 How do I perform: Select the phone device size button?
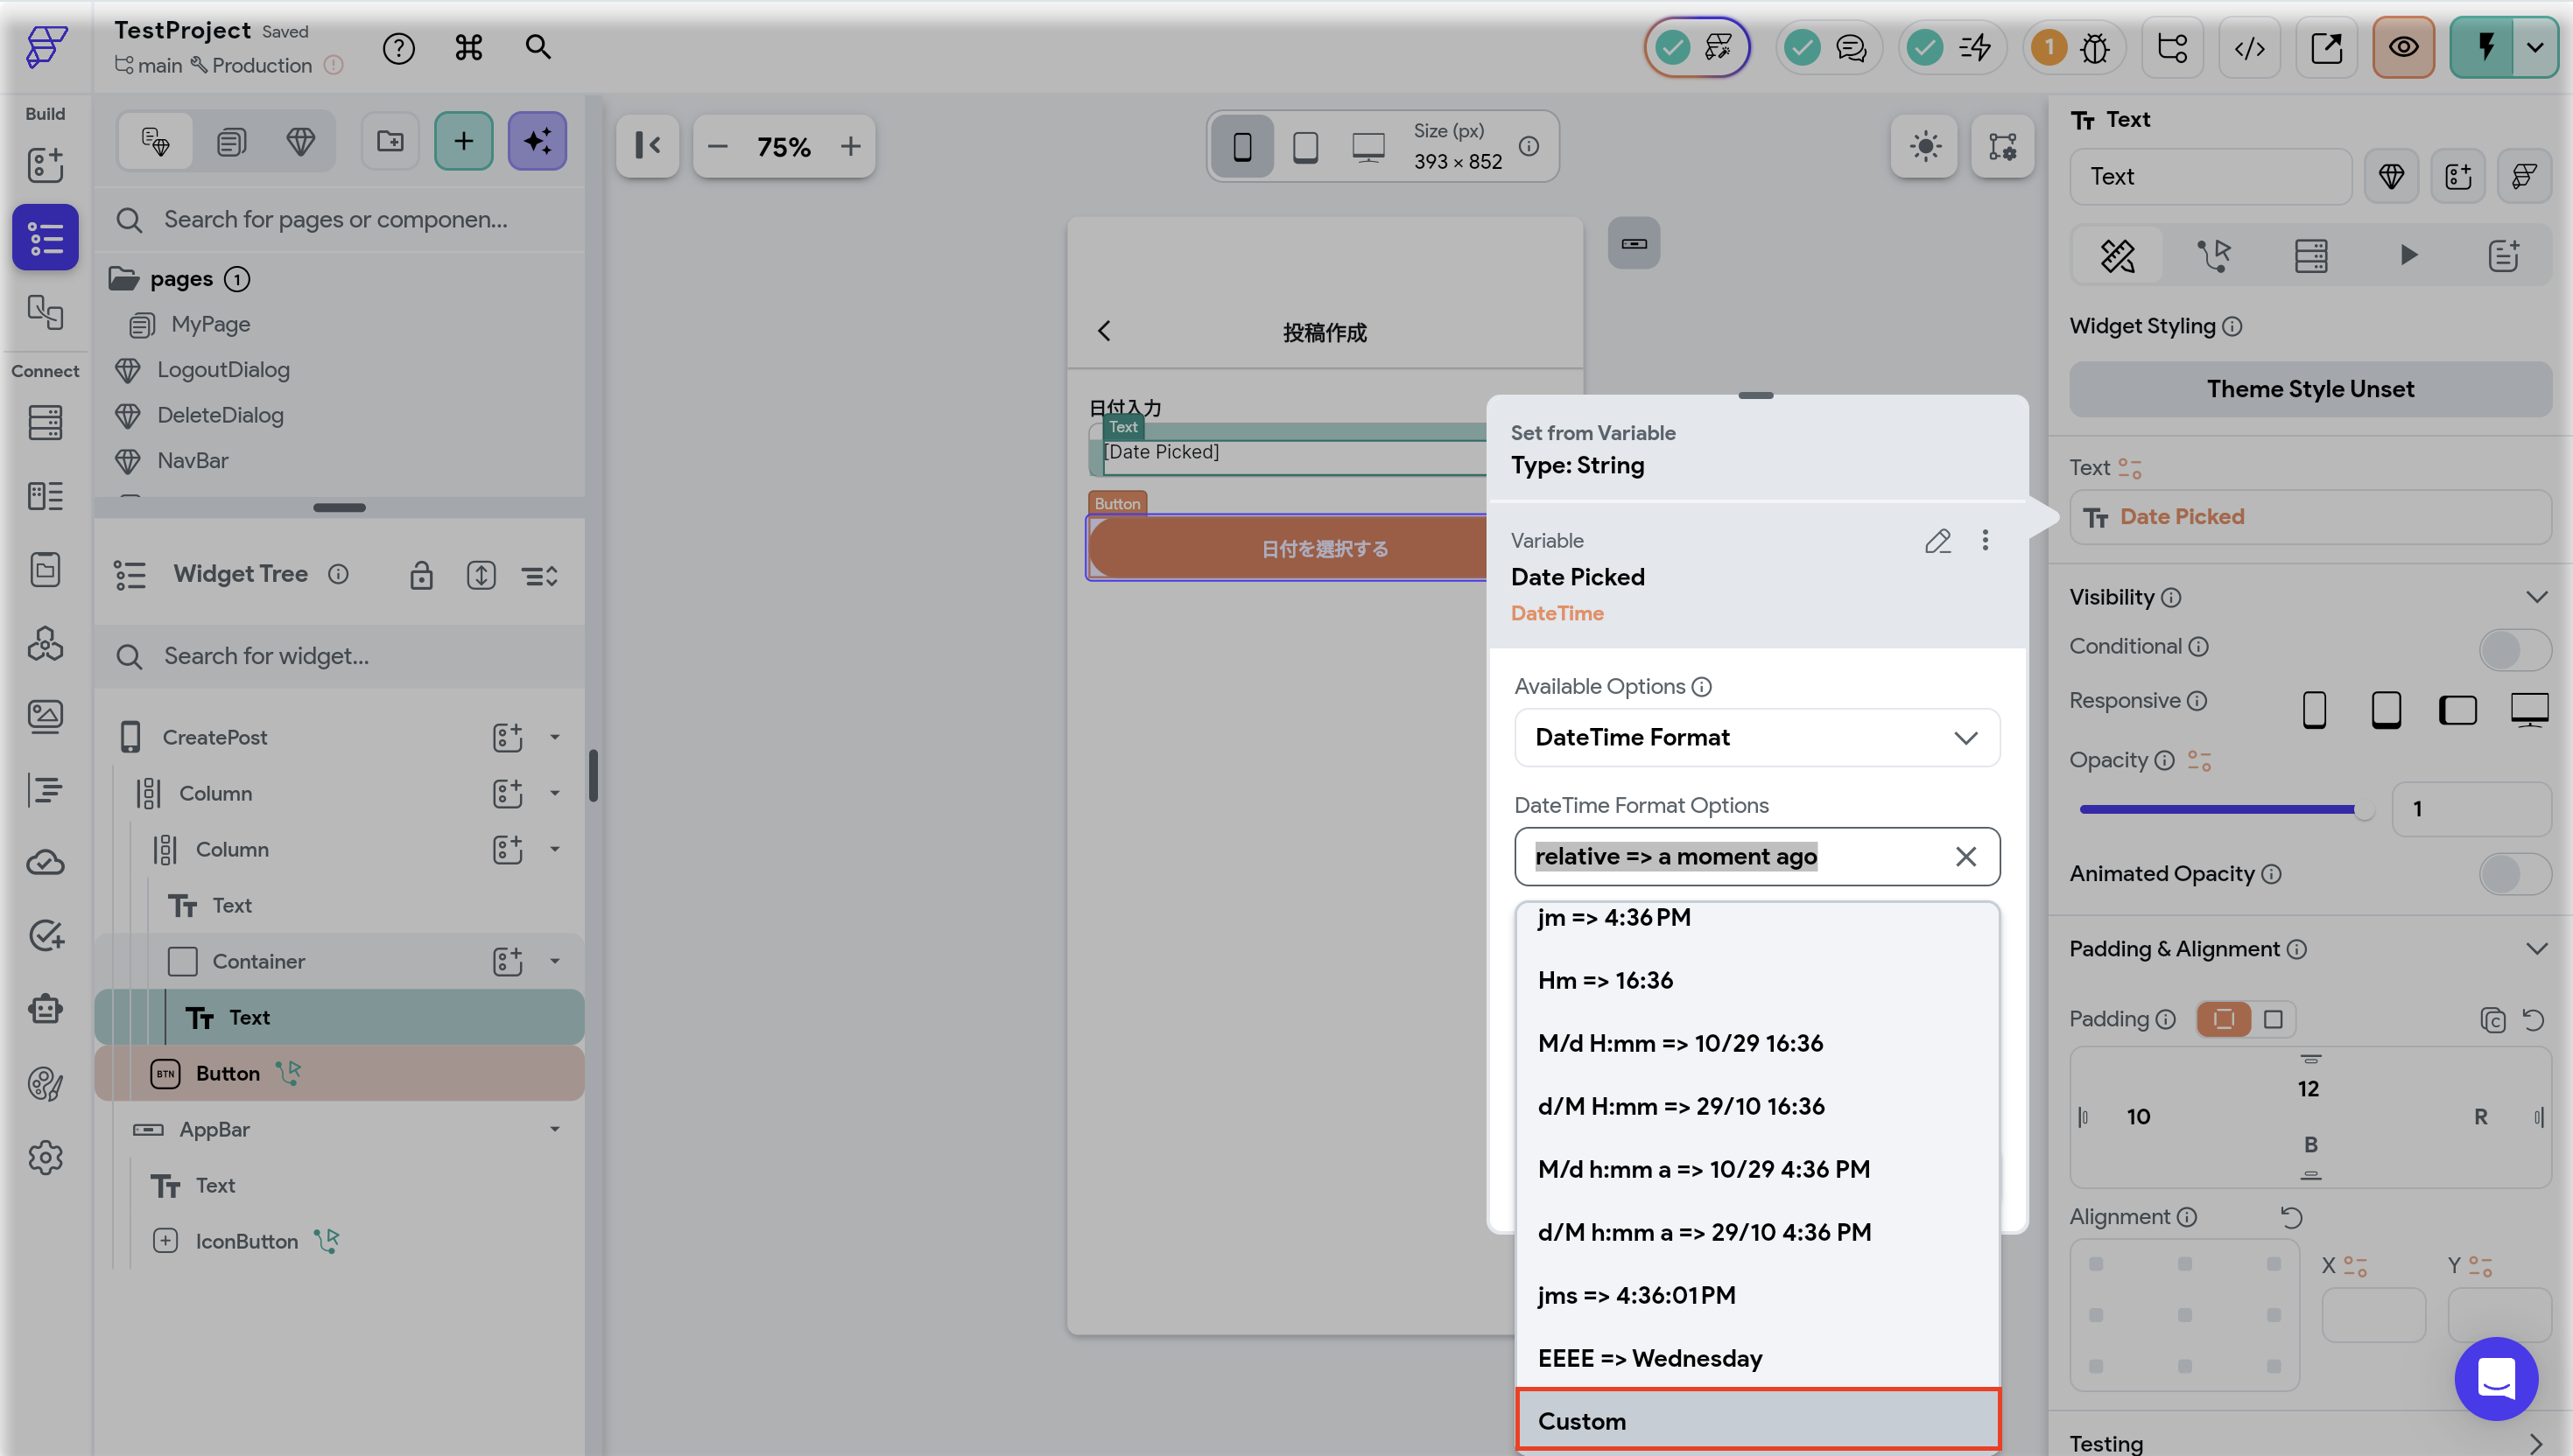coord(1241,146)
